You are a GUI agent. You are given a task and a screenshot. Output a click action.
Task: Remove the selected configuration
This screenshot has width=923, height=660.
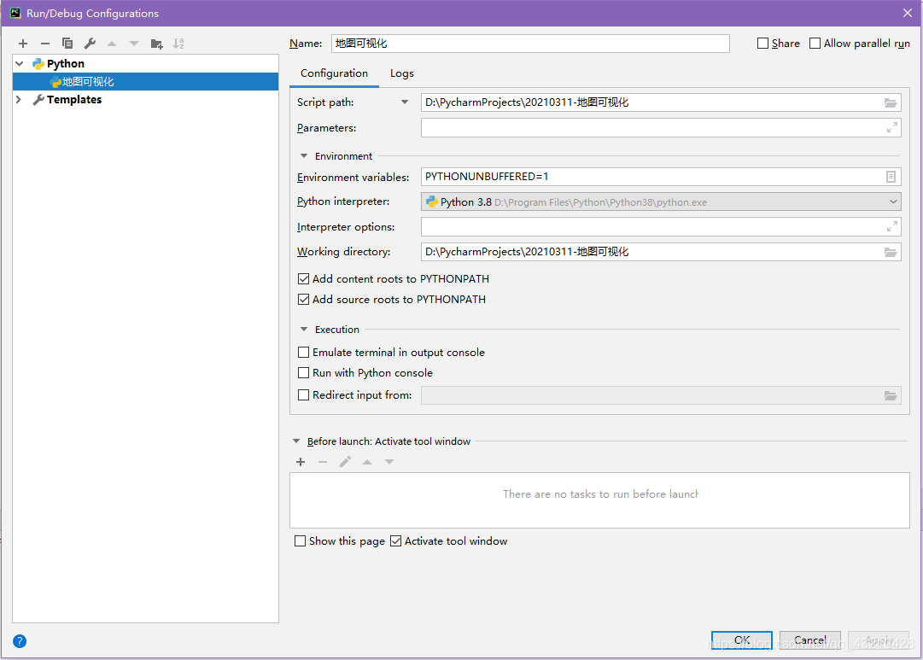[44, 43]
